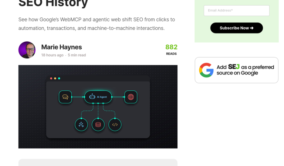284x166 pixels.
Task: Open the Marie Haynes author link
Action: click(62, 47)
